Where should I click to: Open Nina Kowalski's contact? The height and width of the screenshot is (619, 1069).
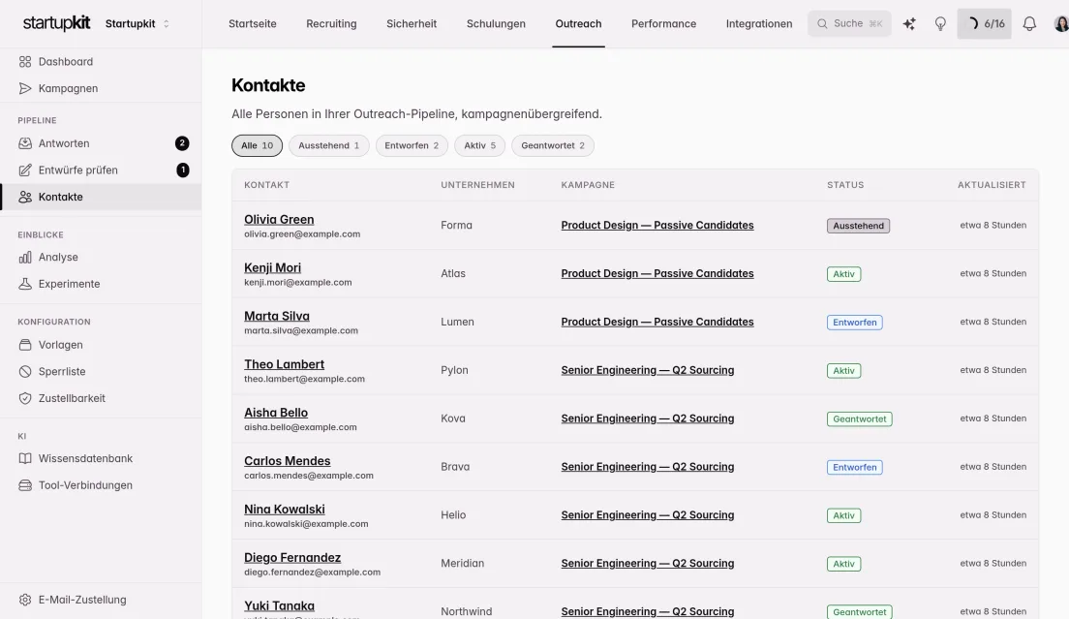click(x=285, y=510)
